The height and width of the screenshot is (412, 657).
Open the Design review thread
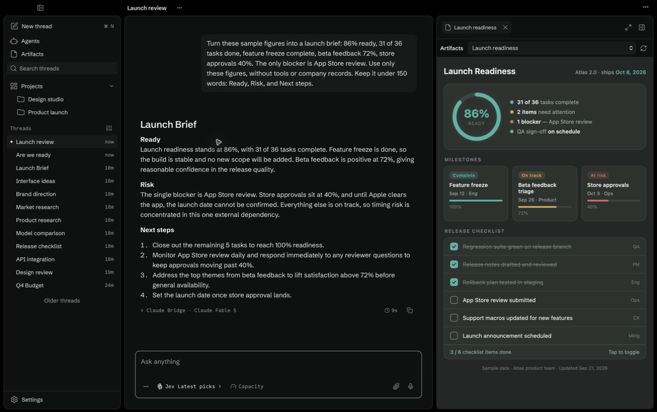coord(62,272)
